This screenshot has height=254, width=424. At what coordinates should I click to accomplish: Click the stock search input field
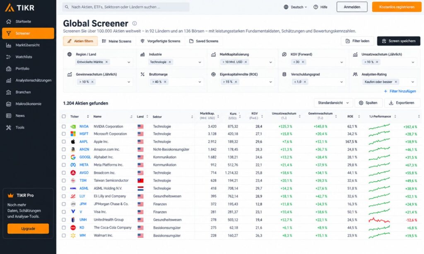126,7
